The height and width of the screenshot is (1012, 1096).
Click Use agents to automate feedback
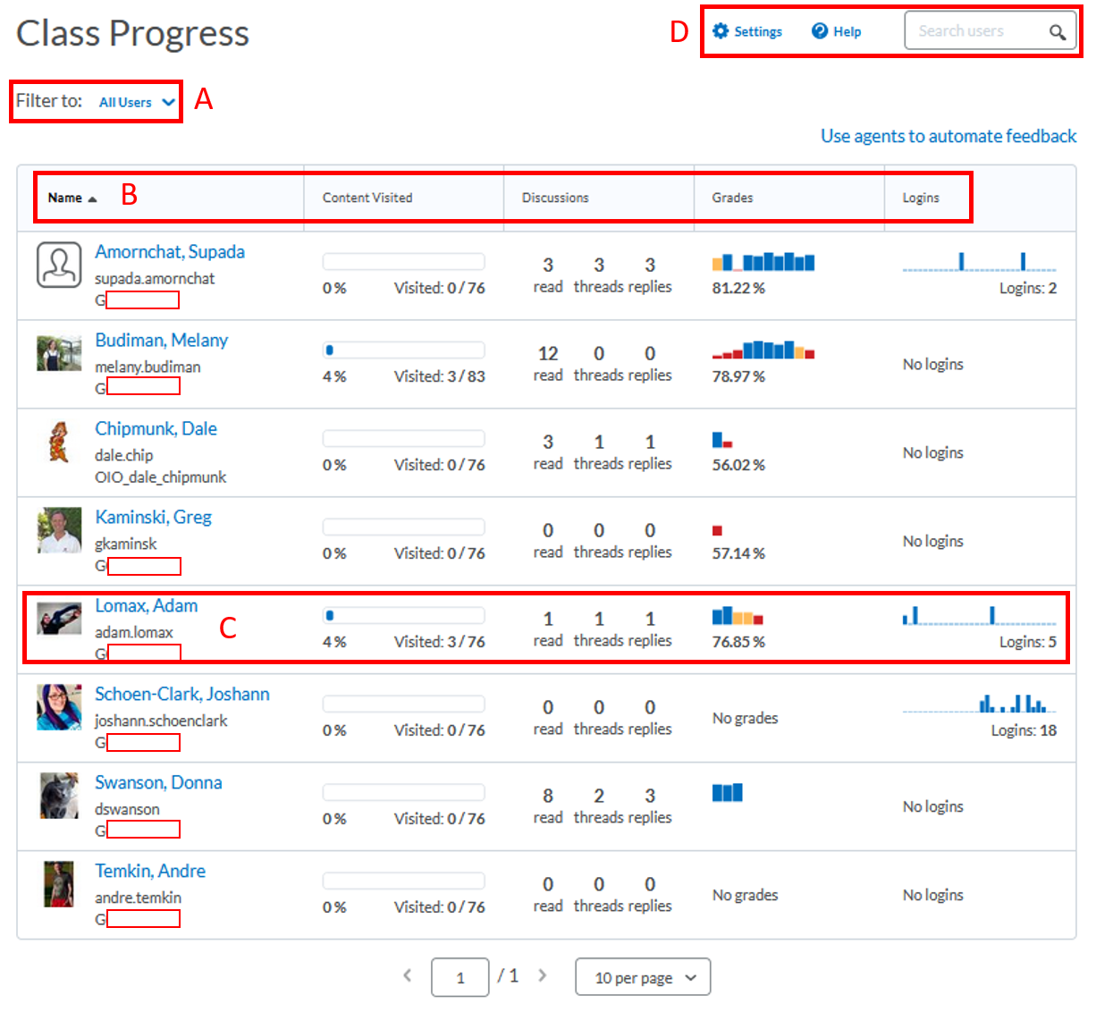pyautogui.click(x=948, y=136)
